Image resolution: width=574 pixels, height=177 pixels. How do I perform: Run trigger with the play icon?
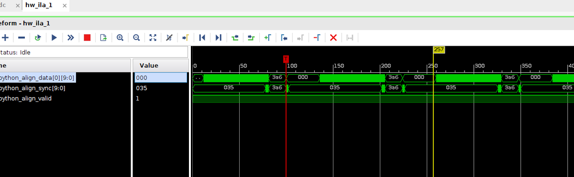(54, 37)
